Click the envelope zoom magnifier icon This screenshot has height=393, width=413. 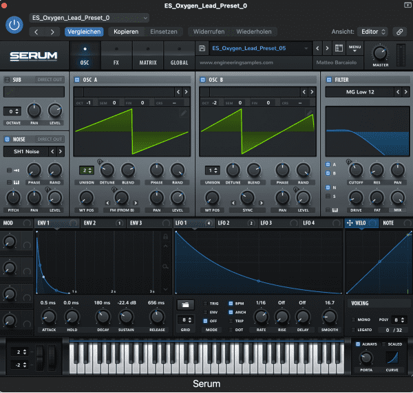point(165,267)
